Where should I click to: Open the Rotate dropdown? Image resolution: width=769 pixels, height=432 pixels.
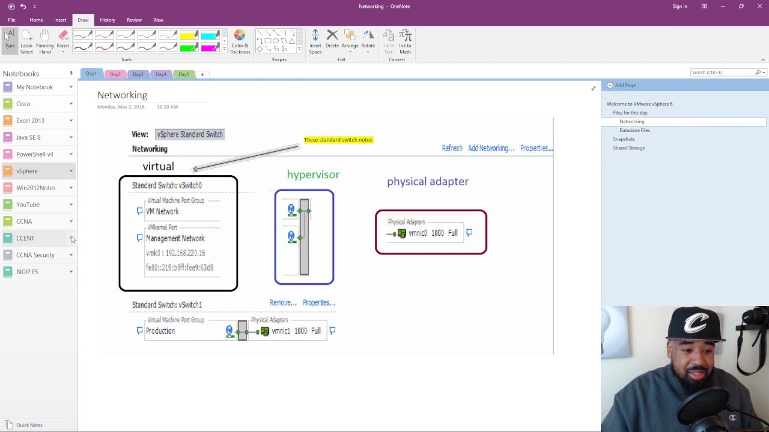(x=368, y=41)
